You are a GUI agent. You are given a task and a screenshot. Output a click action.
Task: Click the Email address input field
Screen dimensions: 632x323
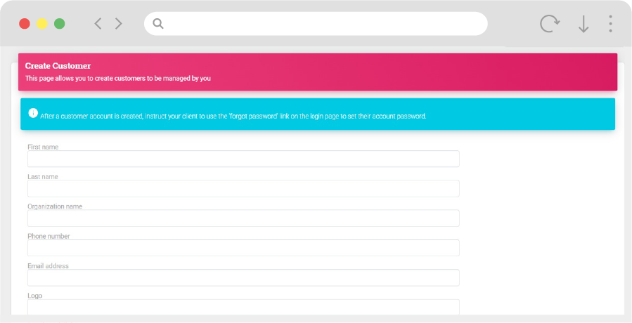243,277
